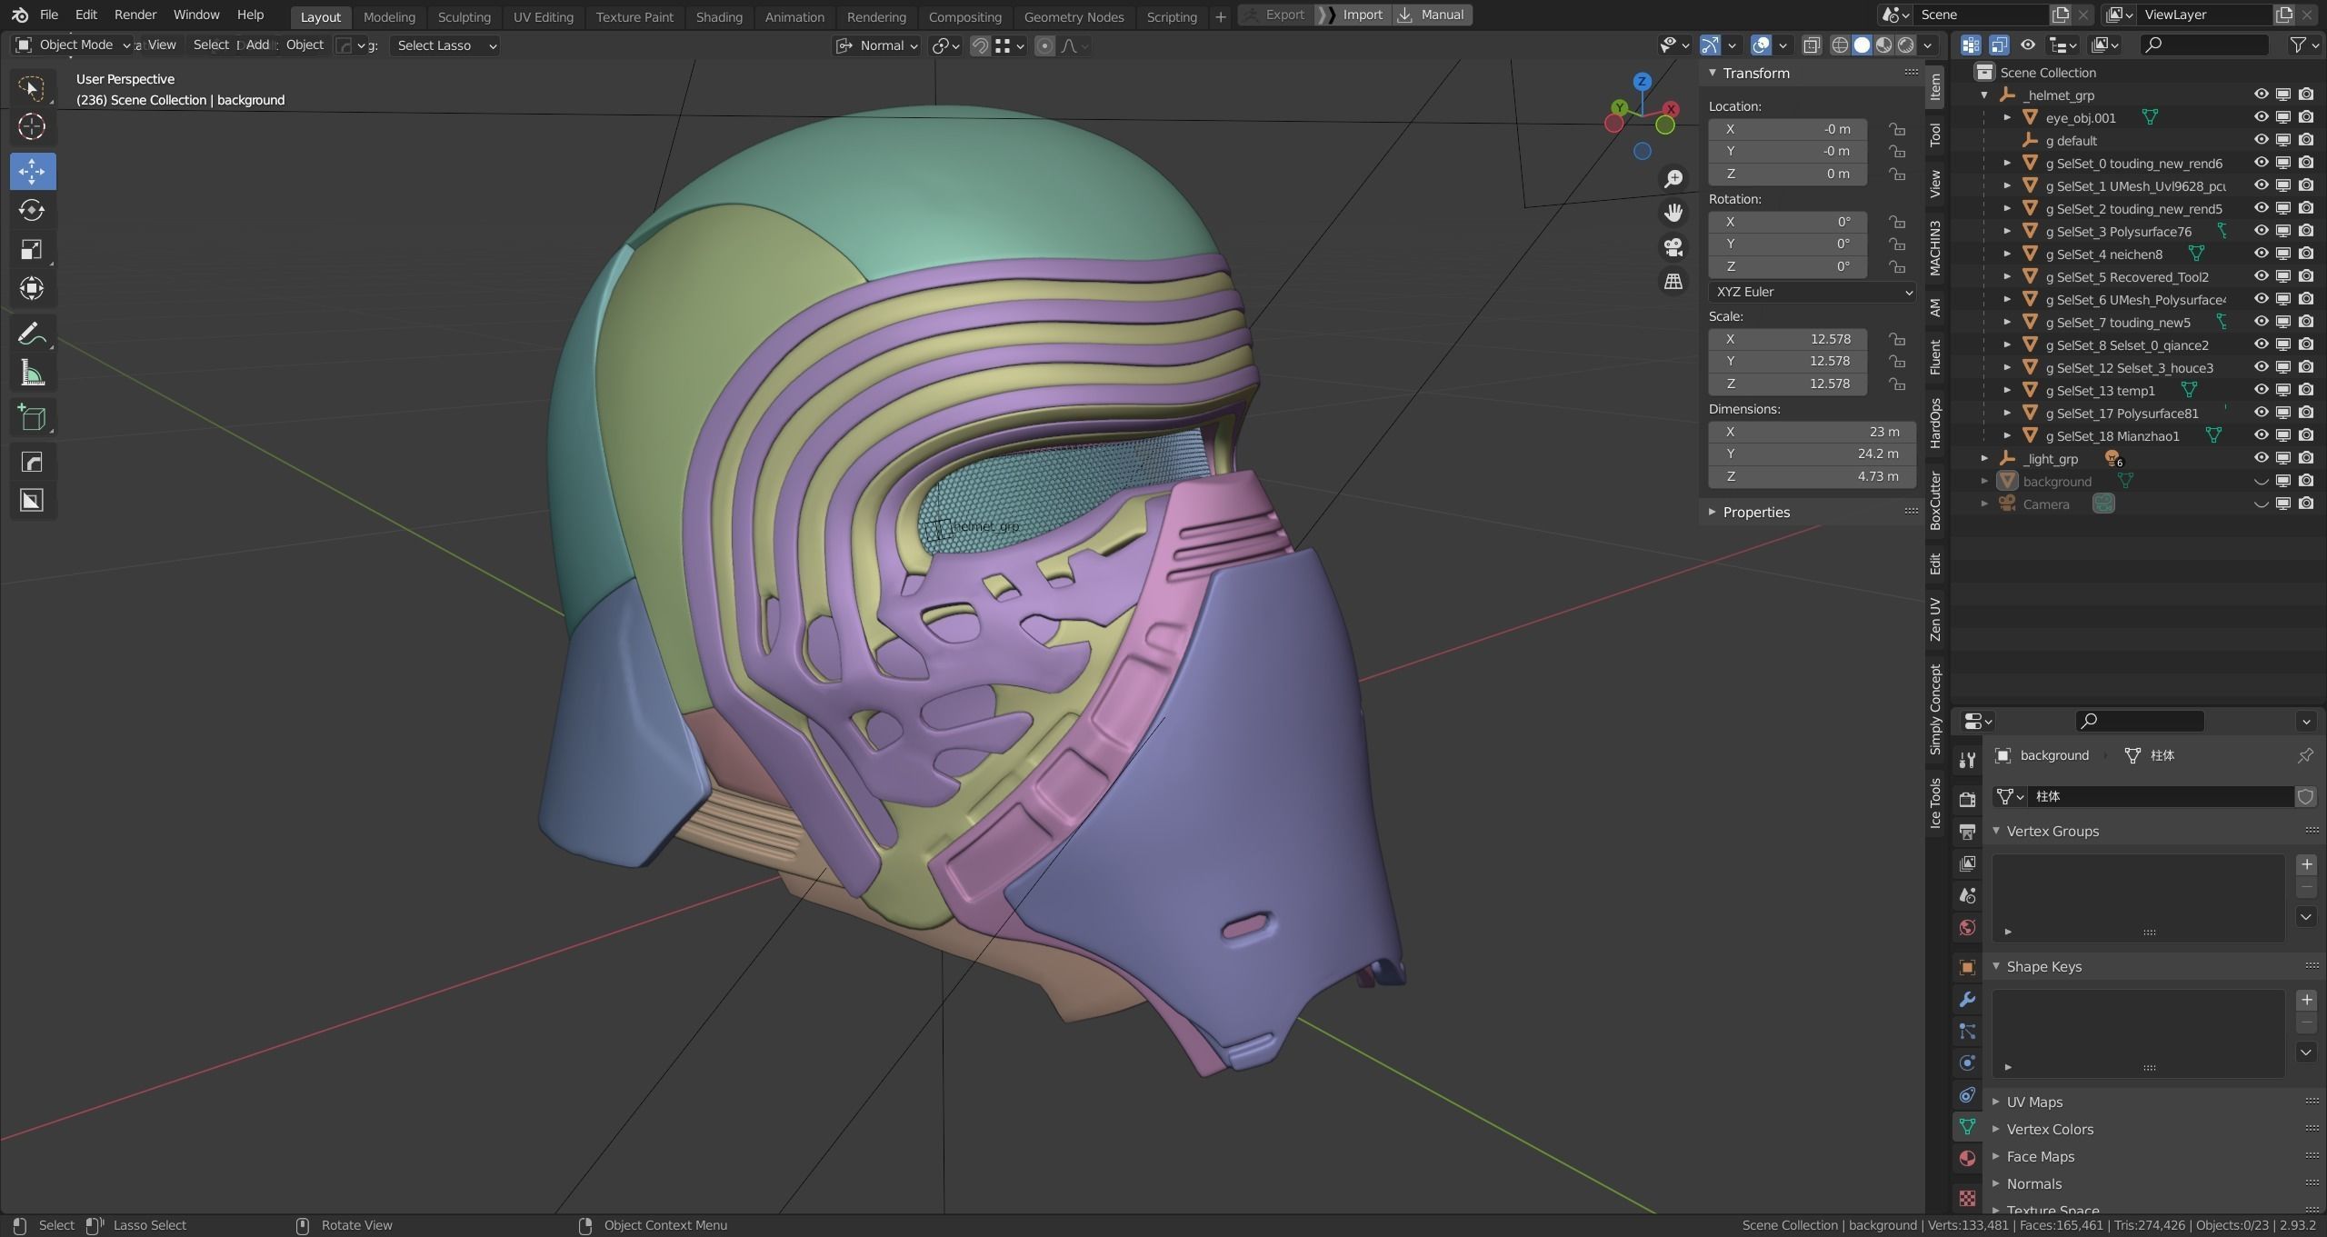Click the outliner filter funnel icon
The width and height of the screenshot is (2327, 1237).
click(x=2297, y=45)
